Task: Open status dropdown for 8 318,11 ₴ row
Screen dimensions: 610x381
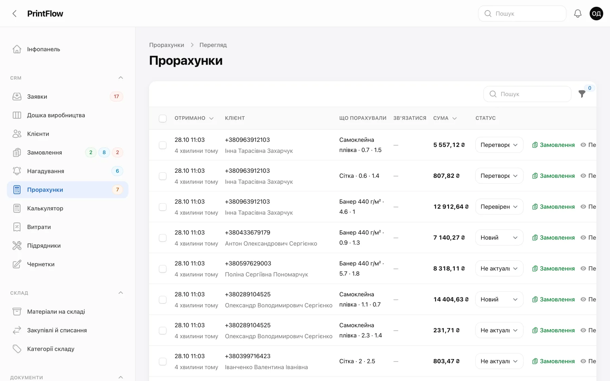Action: [499, 269]
